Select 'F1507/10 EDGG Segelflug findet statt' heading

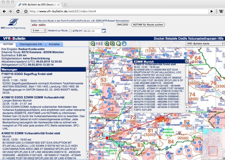27,74
